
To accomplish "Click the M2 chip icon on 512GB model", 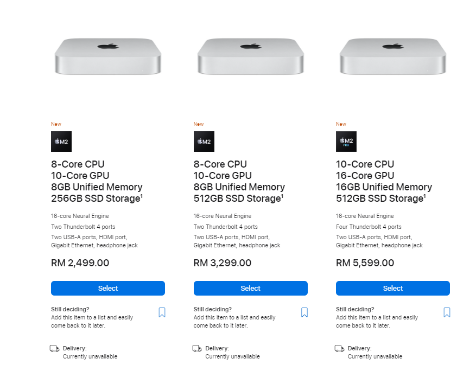I will pos(204,142).
